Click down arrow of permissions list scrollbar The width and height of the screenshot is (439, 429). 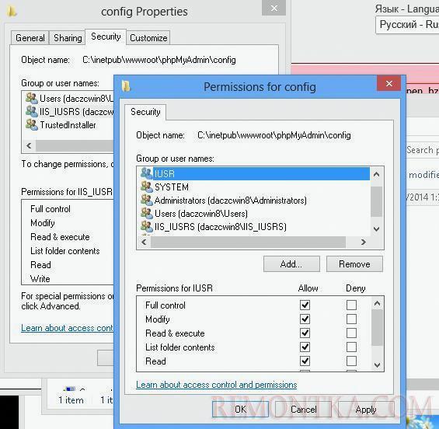point(377,364)
